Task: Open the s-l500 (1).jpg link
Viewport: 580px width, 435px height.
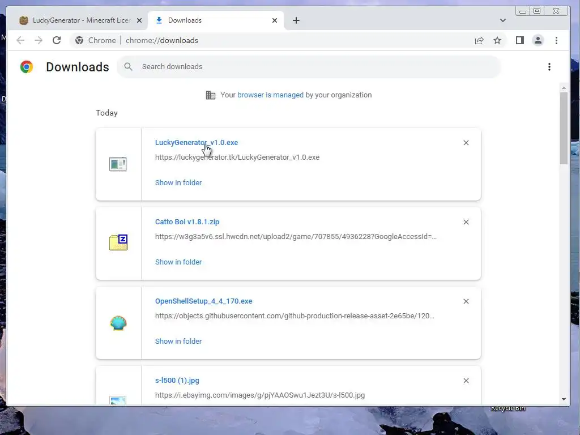Action: 177,380
